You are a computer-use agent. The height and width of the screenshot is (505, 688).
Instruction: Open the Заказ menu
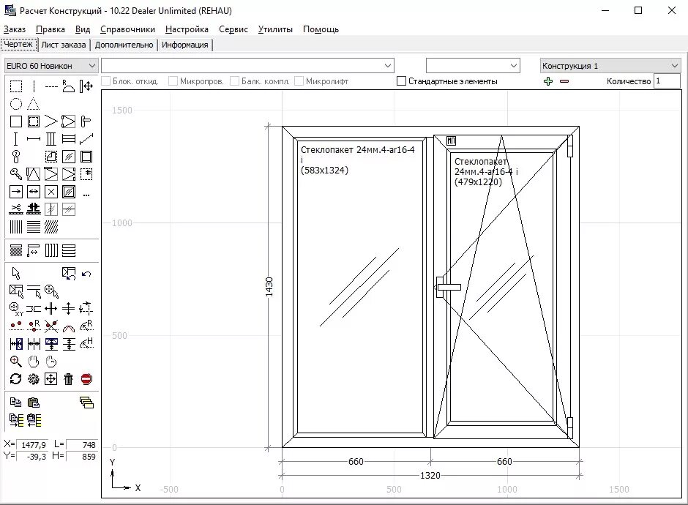15,29
